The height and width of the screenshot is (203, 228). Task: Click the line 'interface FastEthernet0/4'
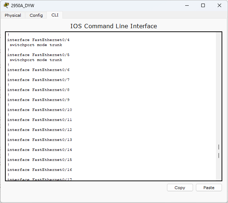(39, 40)
